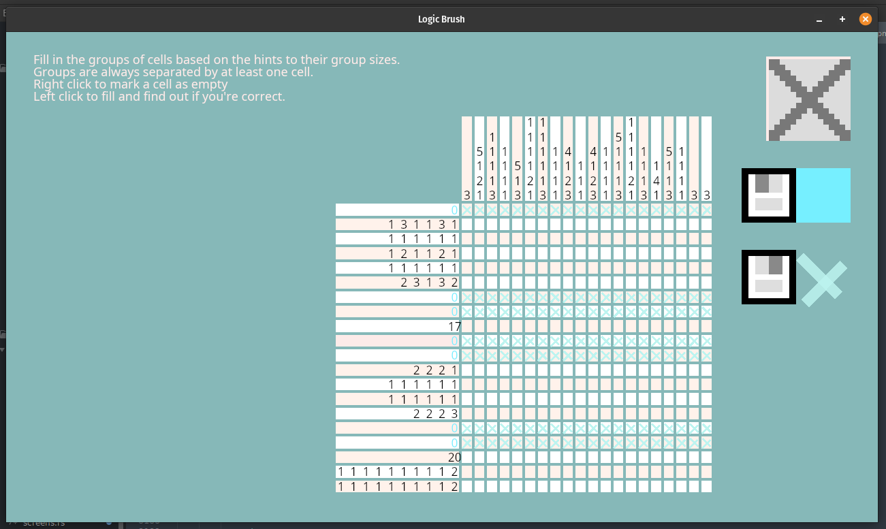Image resolution: width=886 pixels, height=529 pixels.
Task: Fill the rightmost cell of the 2 2 2 3 row
Action: [706, 414]
